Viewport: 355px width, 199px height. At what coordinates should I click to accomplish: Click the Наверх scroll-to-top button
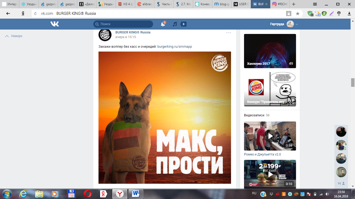14,36
